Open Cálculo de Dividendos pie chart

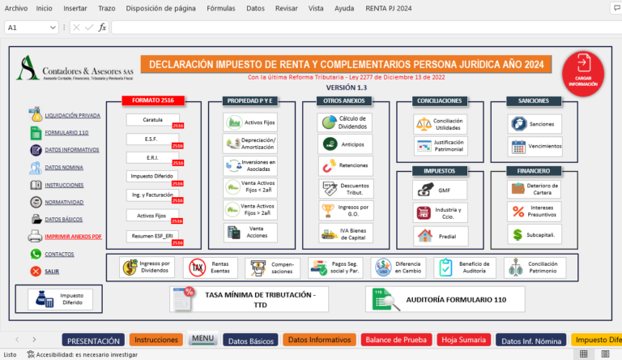pyautogui.click(x=344, y=122)
